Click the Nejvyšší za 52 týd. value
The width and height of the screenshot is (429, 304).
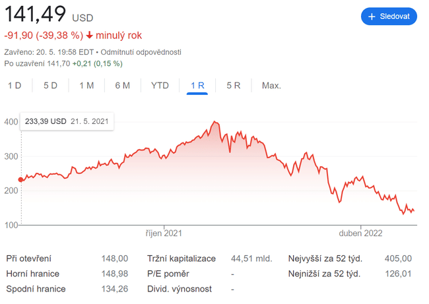click(398, 258)
